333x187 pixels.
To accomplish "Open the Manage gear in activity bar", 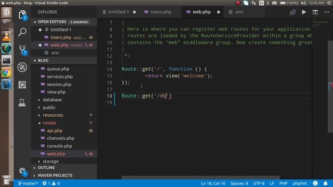I will click(x=22, y=171).
